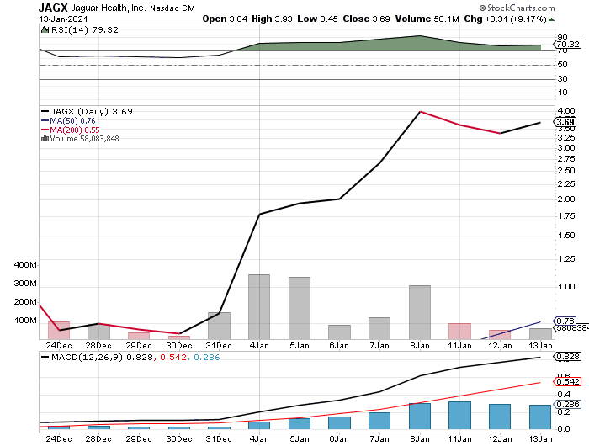Click the volume bars icon beside Volume 58,083,848
The width and height of the screenshot is (589, 446).
(x=45, y=138)
